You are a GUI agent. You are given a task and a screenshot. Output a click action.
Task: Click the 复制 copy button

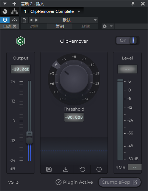tap(60, 26)
